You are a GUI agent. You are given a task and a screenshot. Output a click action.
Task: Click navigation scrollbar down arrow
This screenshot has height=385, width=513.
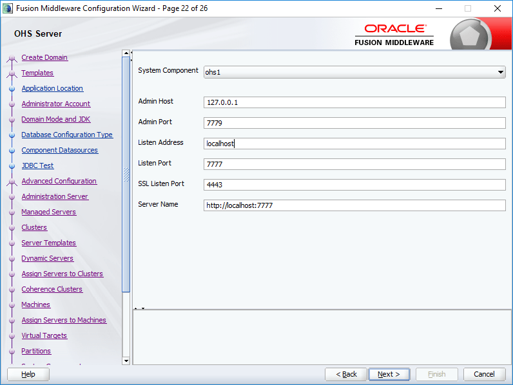point(126,361)
